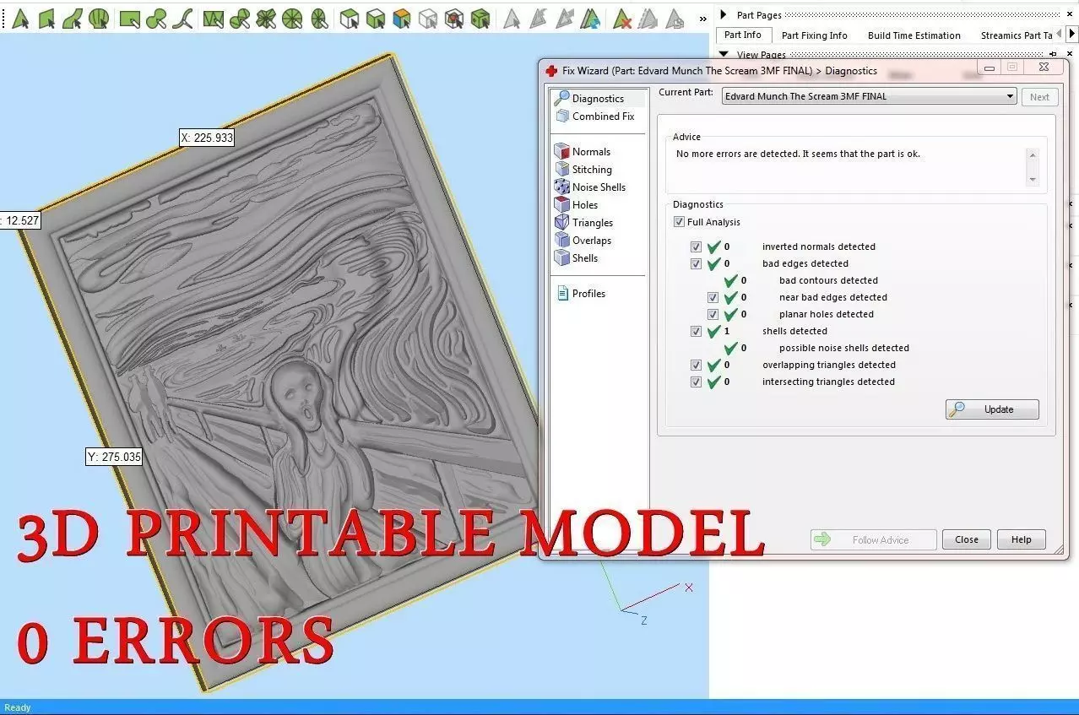The image size is (1079, 715).
Task: Select the mark surface tool icon
Action: tap(73, 17)
